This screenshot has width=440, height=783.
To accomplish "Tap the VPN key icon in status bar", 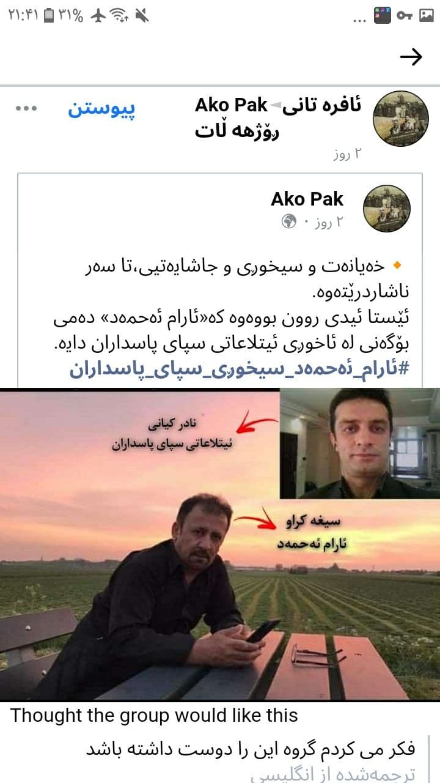I will pyautogui.click(x=405, y=16).
